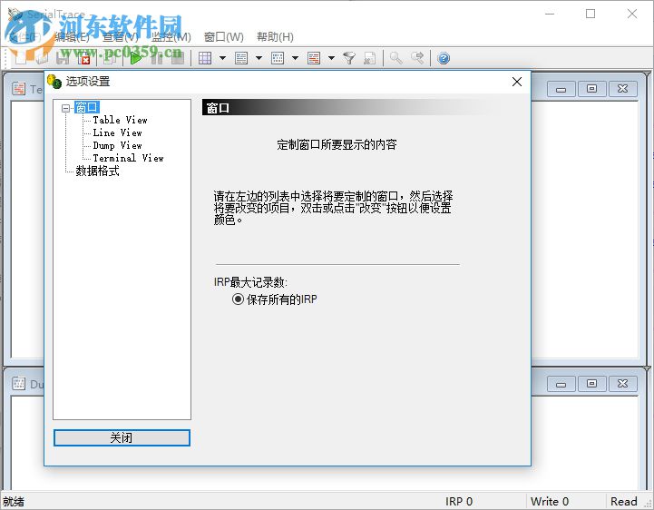Screen dimensions: 654x510
Task: Click the pause monitoring toolbar icon
Action: [x=157, y=58]
